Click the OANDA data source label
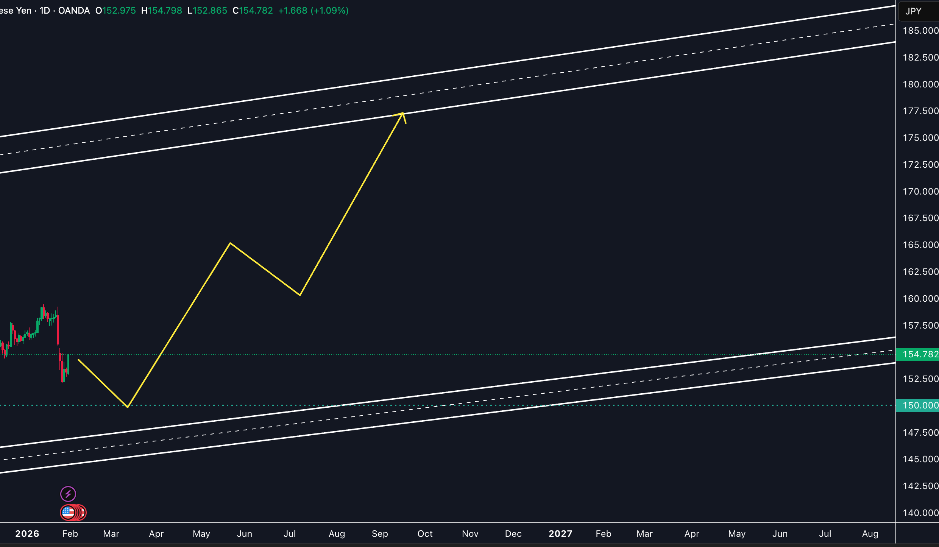This screenshot has height=547, width=939. coord(74,11)
